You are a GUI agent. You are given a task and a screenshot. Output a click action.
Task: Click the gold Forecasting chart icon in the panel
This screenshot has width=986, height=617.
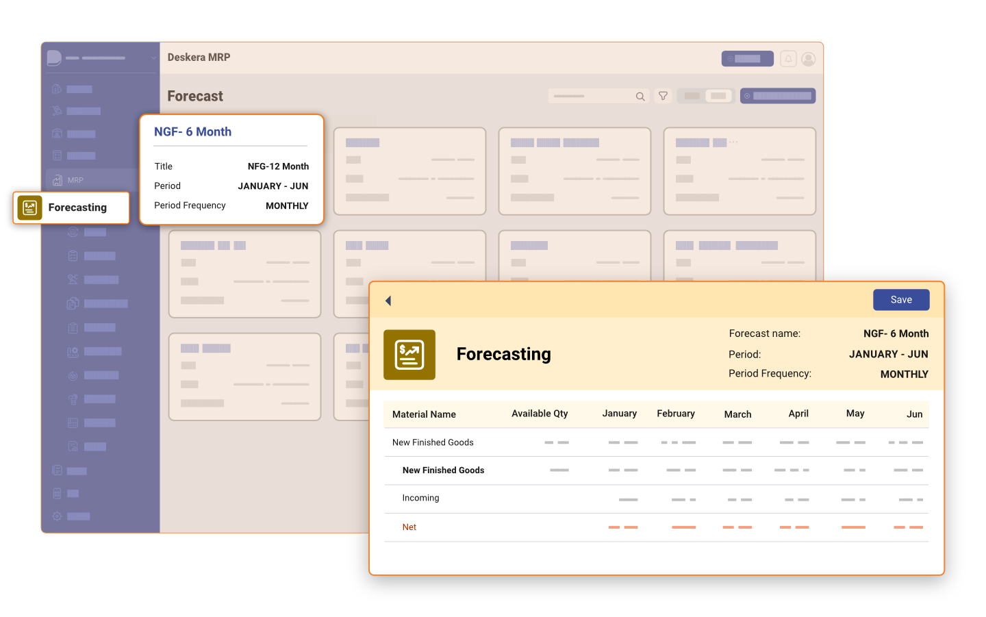tap(409, 355)
